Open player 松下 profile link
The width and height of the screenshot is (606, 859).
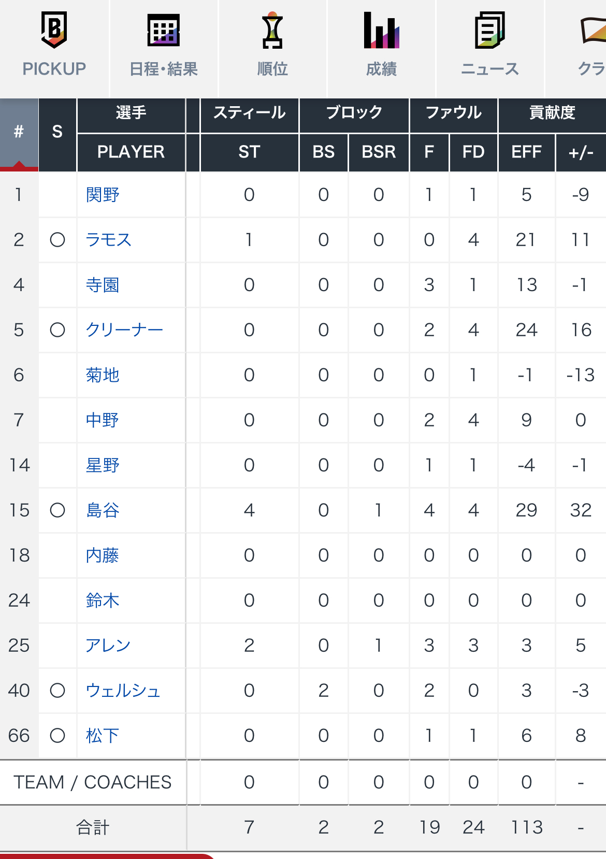click(x=103, y=736)
